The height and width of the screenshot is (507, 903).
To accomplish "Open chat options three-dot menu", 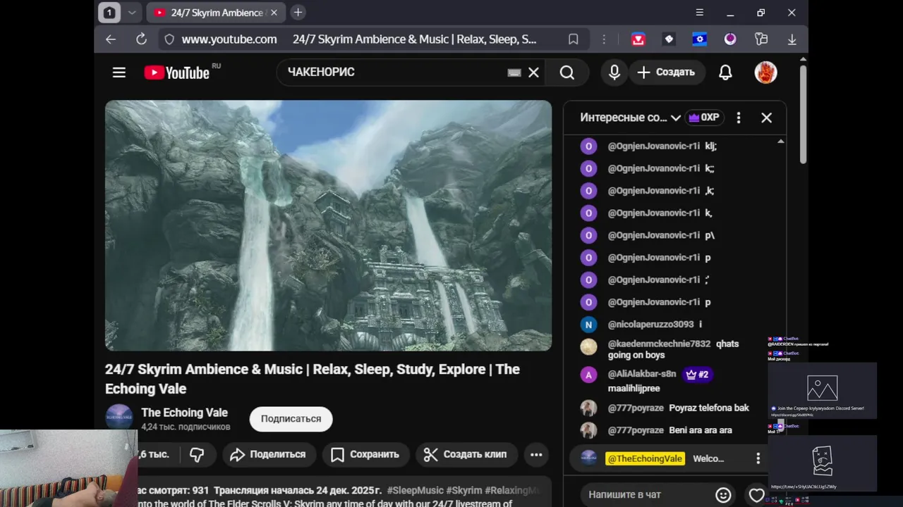I will tap(739, 118).
